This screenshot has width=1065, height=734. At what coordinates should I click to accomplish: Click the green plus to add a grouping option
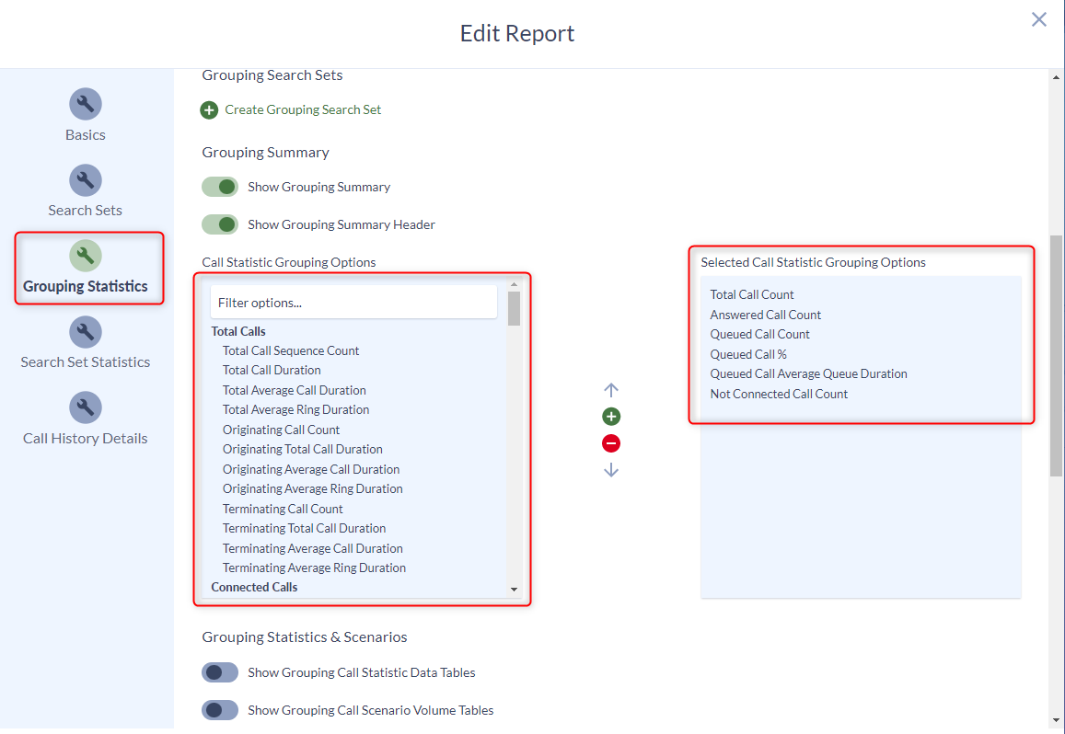point(611,416)
